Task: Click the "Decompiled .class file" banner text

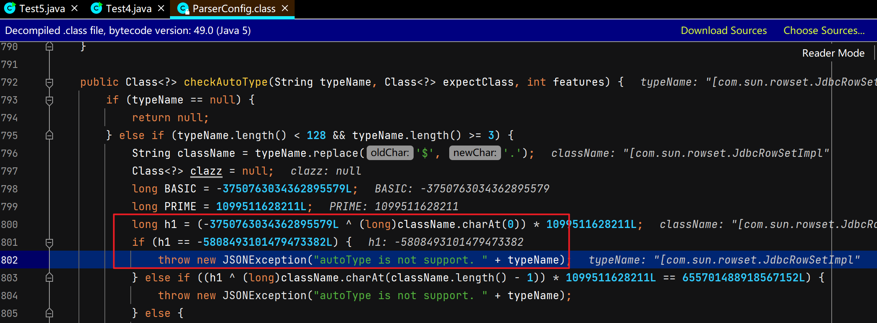Action: [x=128, y=31]
